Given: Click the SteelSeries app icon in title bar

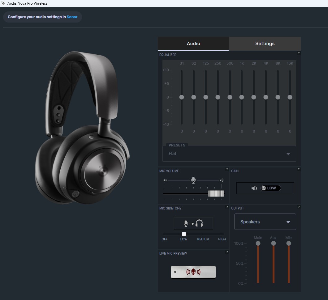Looking at the screenshot, I should 3,3.
